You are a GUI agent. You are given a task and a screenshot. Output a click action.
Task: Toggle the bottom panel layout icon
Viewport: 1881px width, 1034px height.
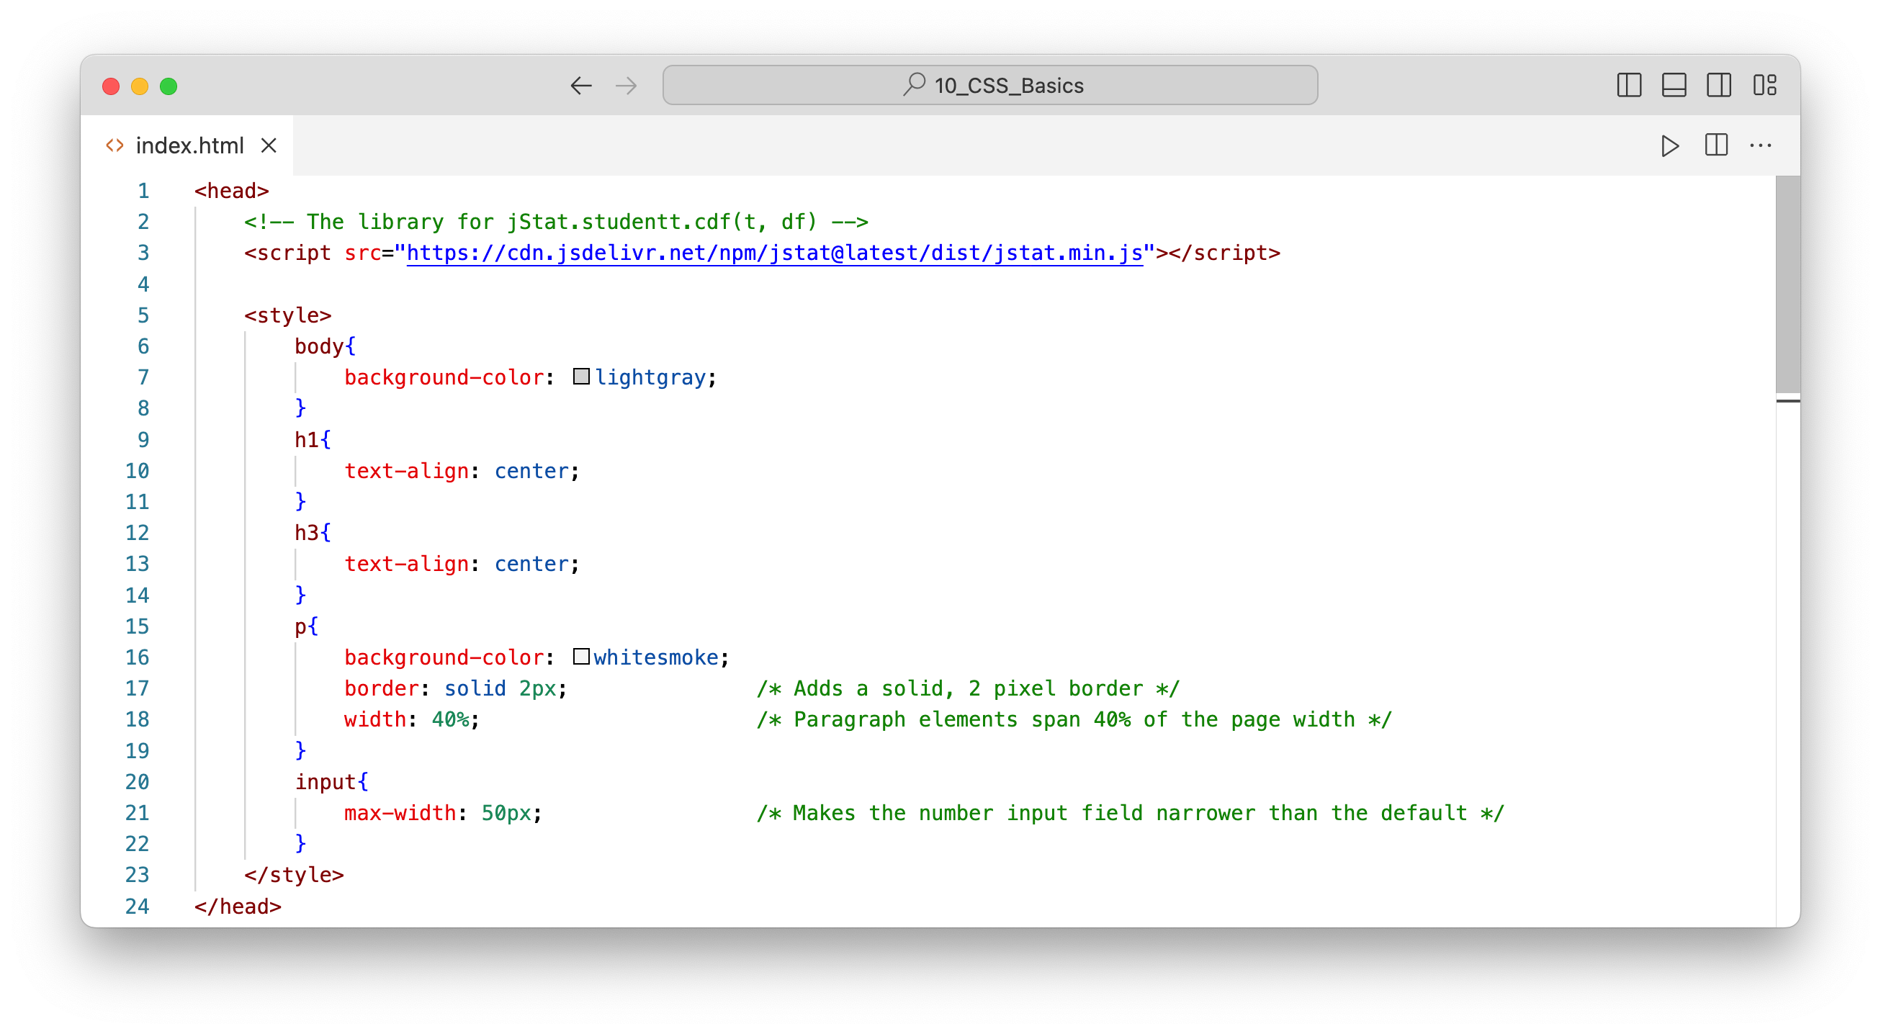coord(1674,86)
